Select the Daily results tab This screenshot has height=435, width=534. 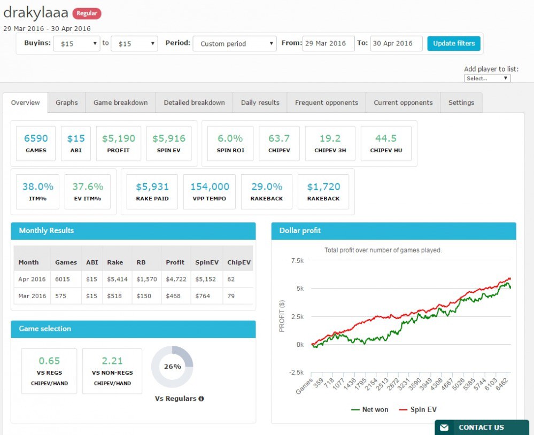[260, 103]
